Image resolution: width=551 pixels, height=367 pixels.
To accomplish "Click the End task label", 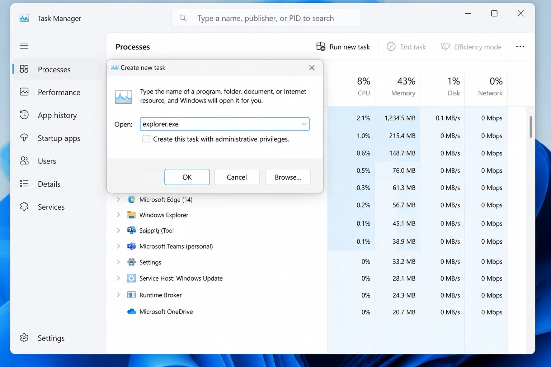I will 413,47.
